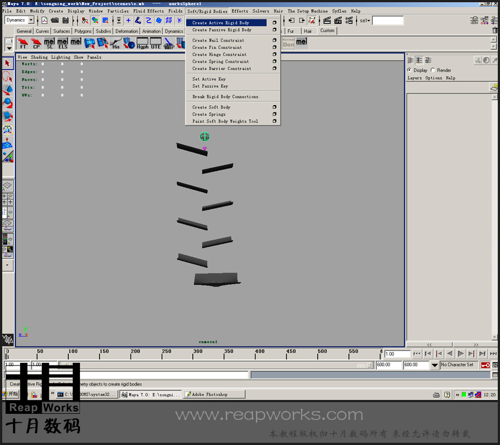
Task: Expand the quick layout dropdown arrow
Action: 7,265
